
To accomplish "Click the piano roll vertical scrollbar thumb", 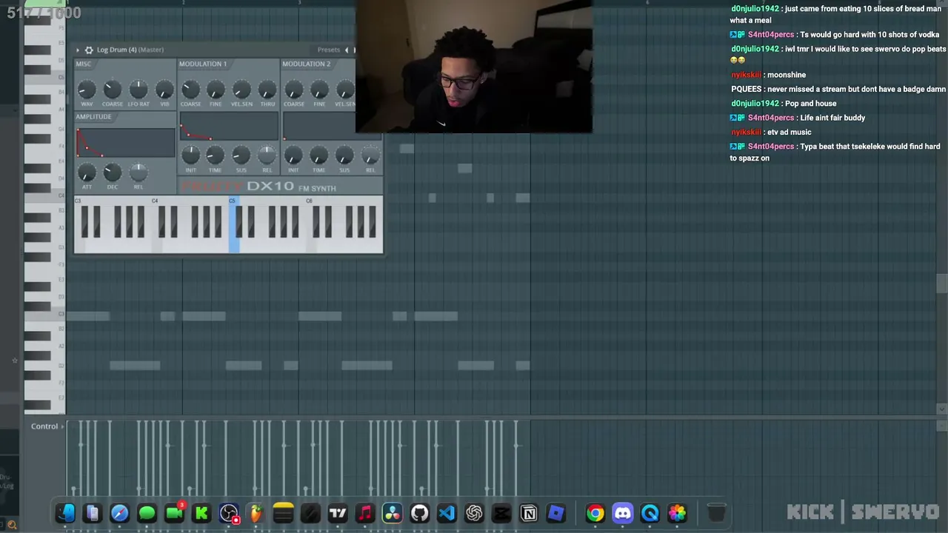I will (941, 284).
